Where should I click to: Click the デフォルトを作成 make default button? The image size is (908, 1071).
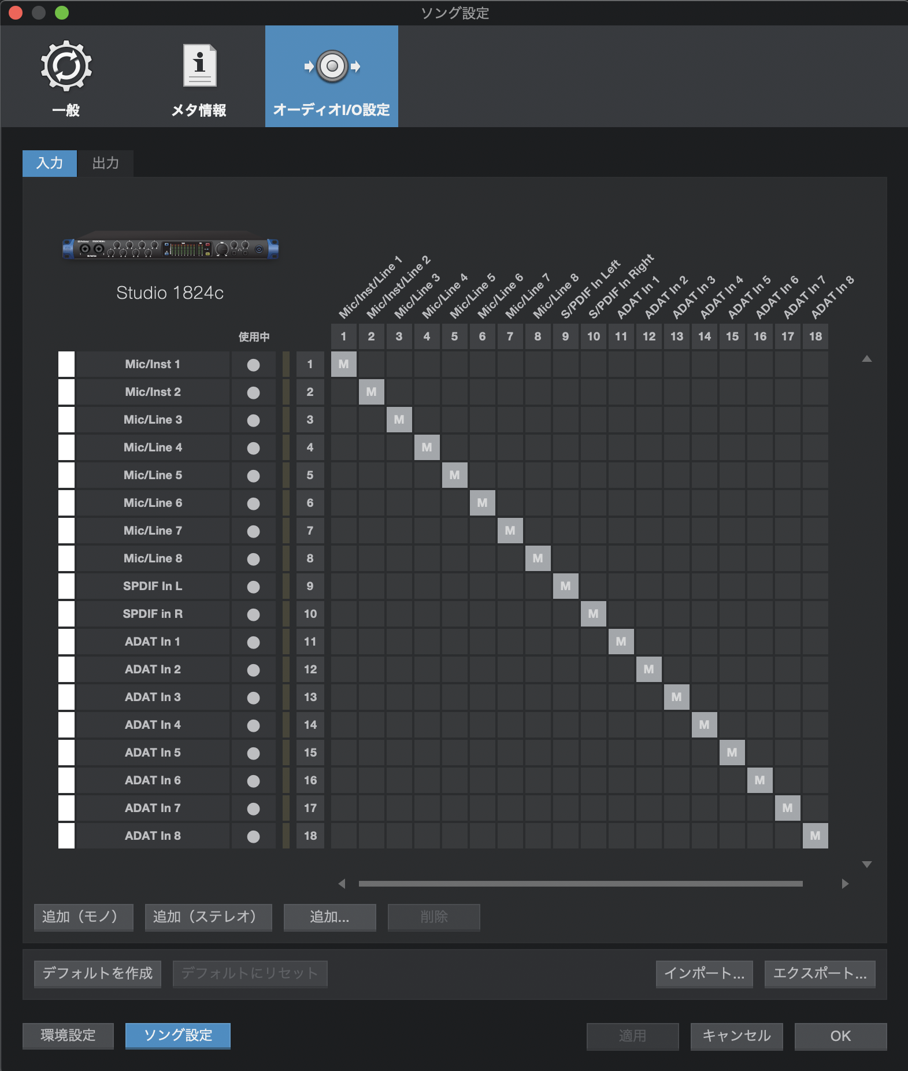(x=98, y=974)
